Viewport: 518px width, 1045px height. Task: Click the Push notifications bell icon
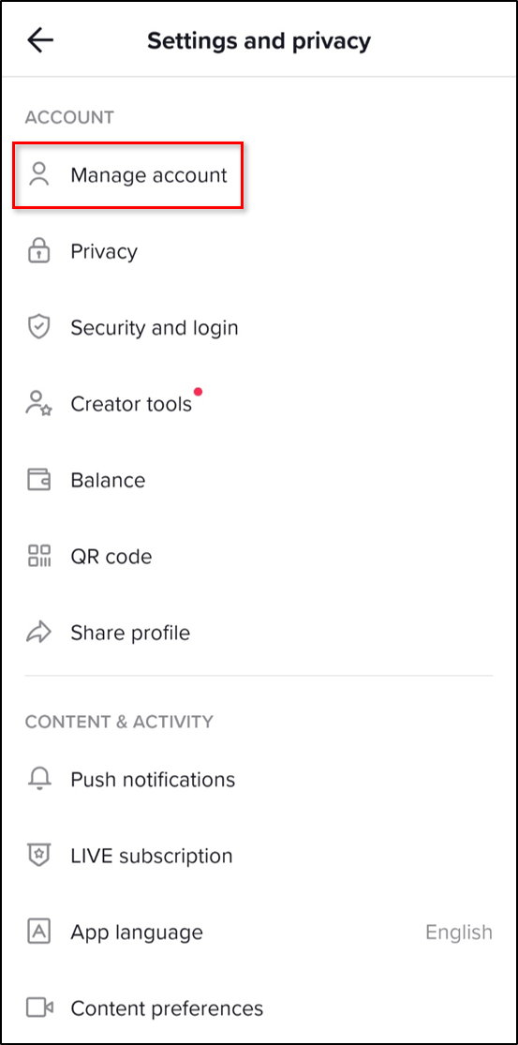39,779
